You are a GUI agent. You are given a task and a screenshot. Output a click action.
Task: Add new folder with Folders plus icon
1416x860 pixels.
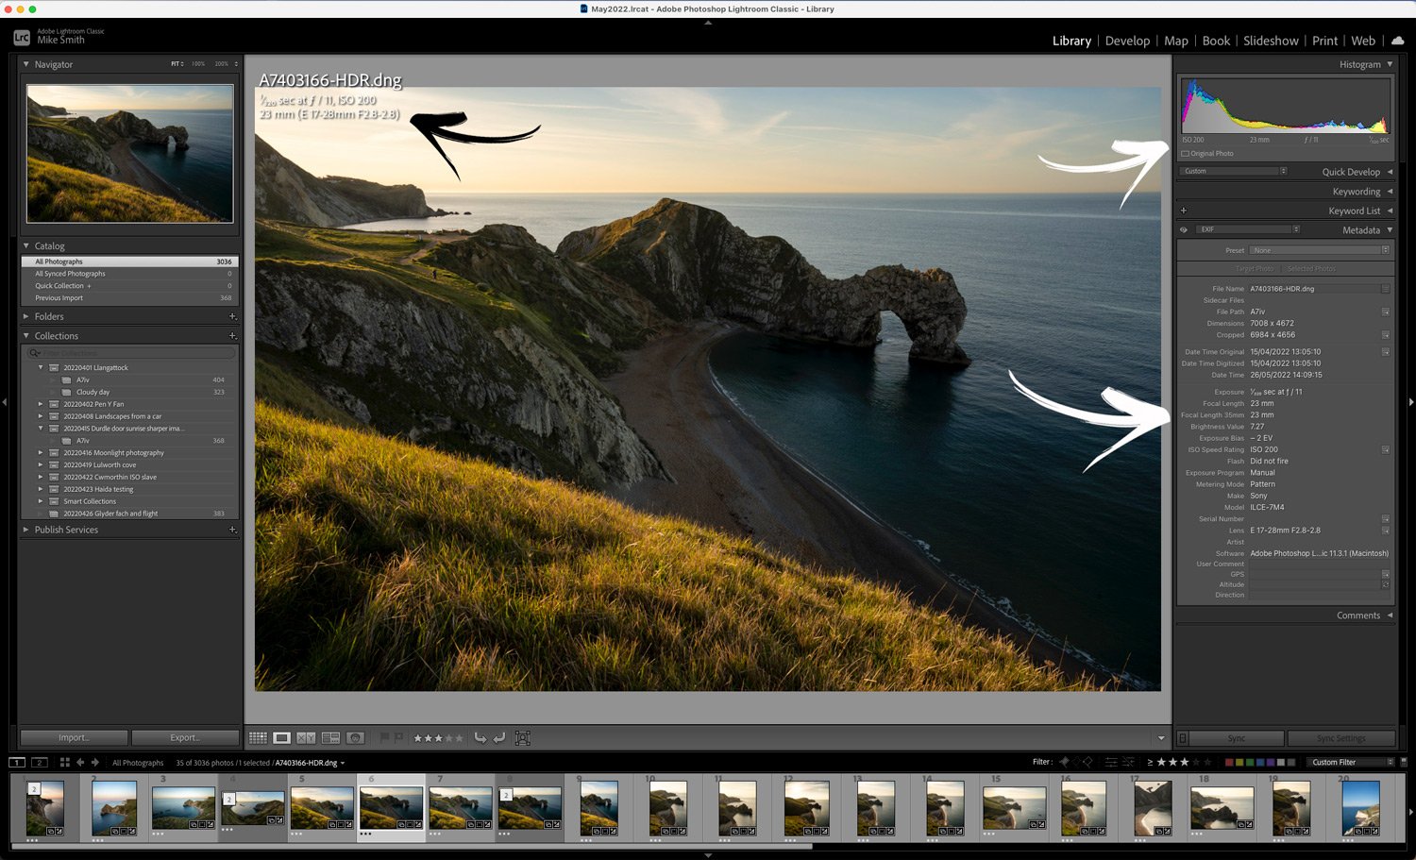(232, 316)
